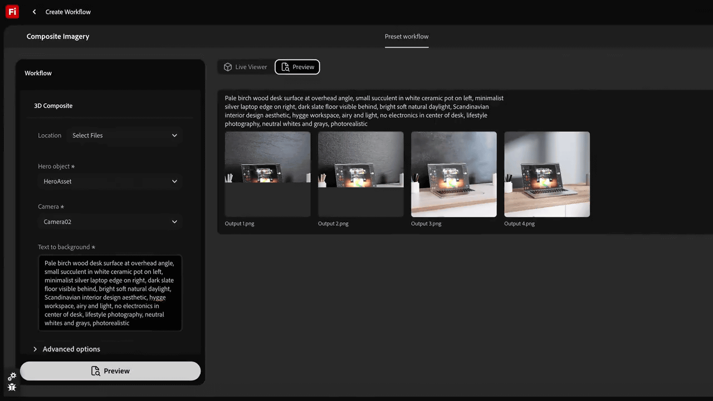This screenshot has height=401, width=713.
Task: Select the Output 3.png thumbnail image
Action: click(x=454, y=174)
